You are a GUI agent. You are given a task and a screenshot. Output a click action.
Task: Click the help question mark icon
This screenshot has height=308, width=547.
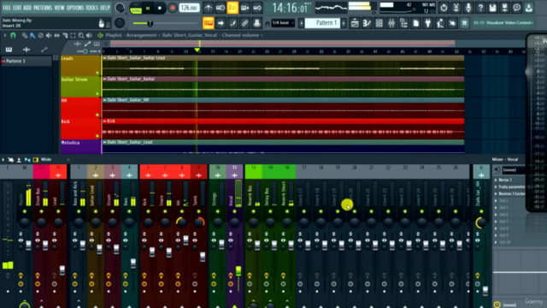point(480,8)
